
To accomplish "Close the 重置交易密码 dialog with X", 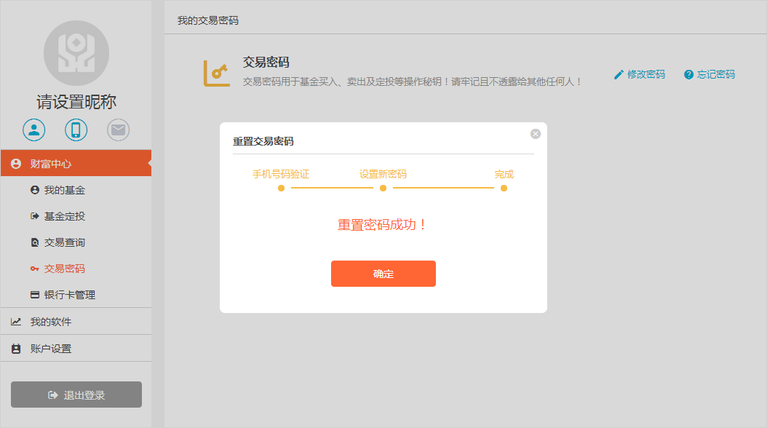I will (536, 134).
